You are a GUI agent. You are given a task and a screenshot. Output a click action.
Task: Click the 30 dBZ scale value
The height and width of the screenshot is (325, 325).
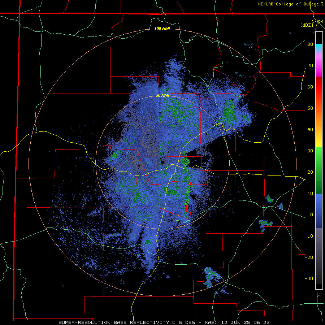click(x=310, y=151)
